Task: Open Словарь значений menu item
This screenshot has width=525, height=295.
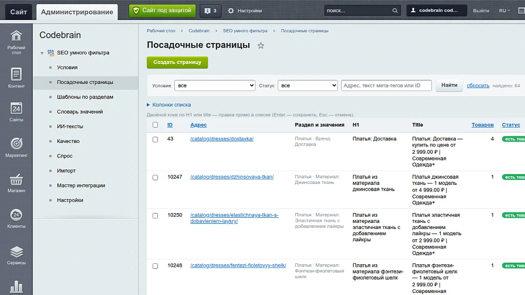Action: point(79,111)
